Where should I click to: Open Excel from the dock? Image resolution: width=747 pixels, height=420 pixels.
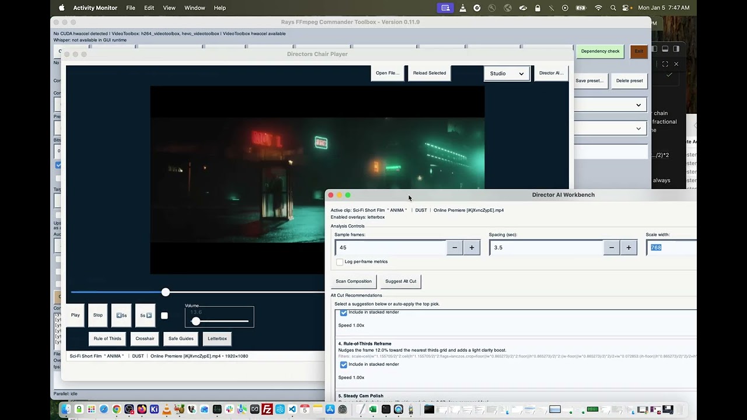coord(373,409)
